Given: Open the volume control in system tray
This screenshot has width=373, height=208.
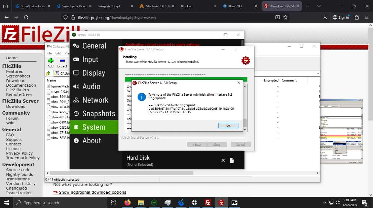Looking at the screenshot, I should pos(338,203).
